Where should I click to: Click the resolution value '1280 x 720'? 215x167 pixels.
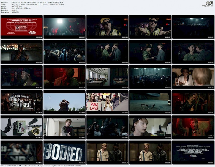pos(15,12)
